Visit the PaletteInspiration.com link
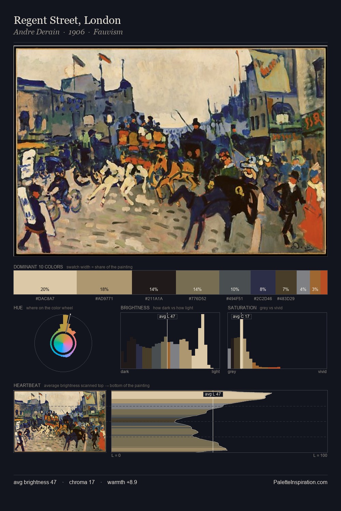The image size is (341, 511). (300, 482)
